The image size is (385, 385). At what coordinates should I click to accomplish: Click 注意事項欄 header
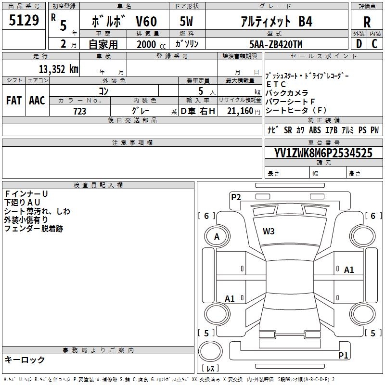tap(132, 142)
